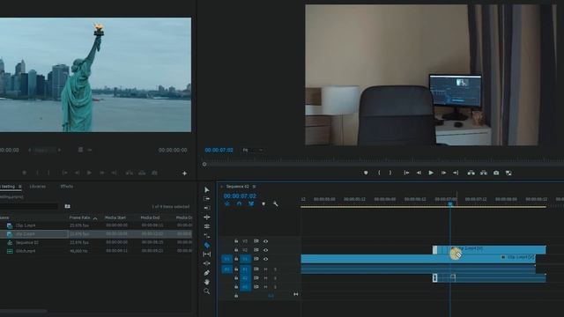The width and height of the screenshot is (564, 317).
Task: Click Media Start column header
Action: [115, 217]
